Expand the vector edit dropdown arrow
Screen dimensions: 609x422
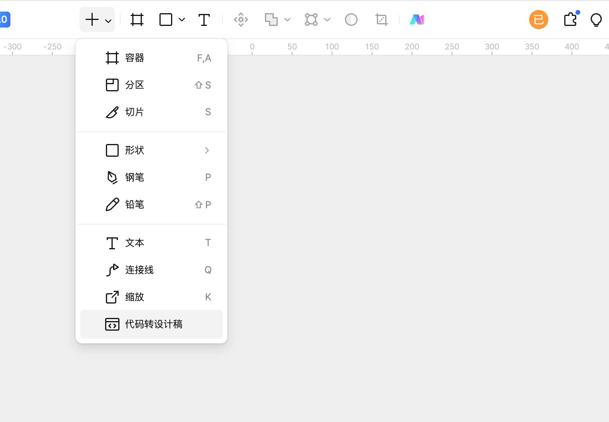[x=327, y=20]
